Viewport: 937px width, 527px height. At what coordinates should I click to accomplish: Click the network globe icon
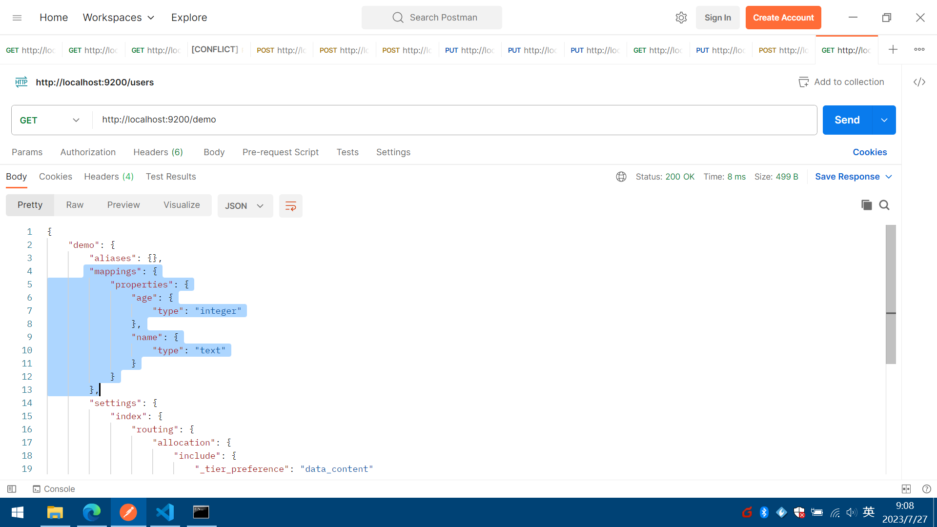(x=621, y=177)
